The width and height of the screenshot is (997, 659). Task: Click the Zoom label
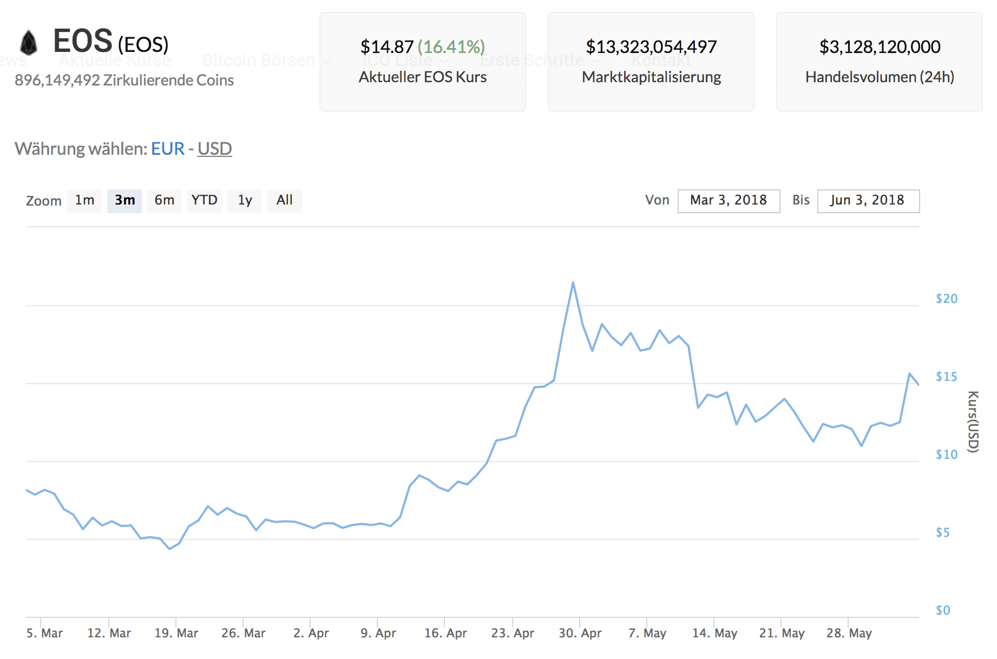[44, 201]
